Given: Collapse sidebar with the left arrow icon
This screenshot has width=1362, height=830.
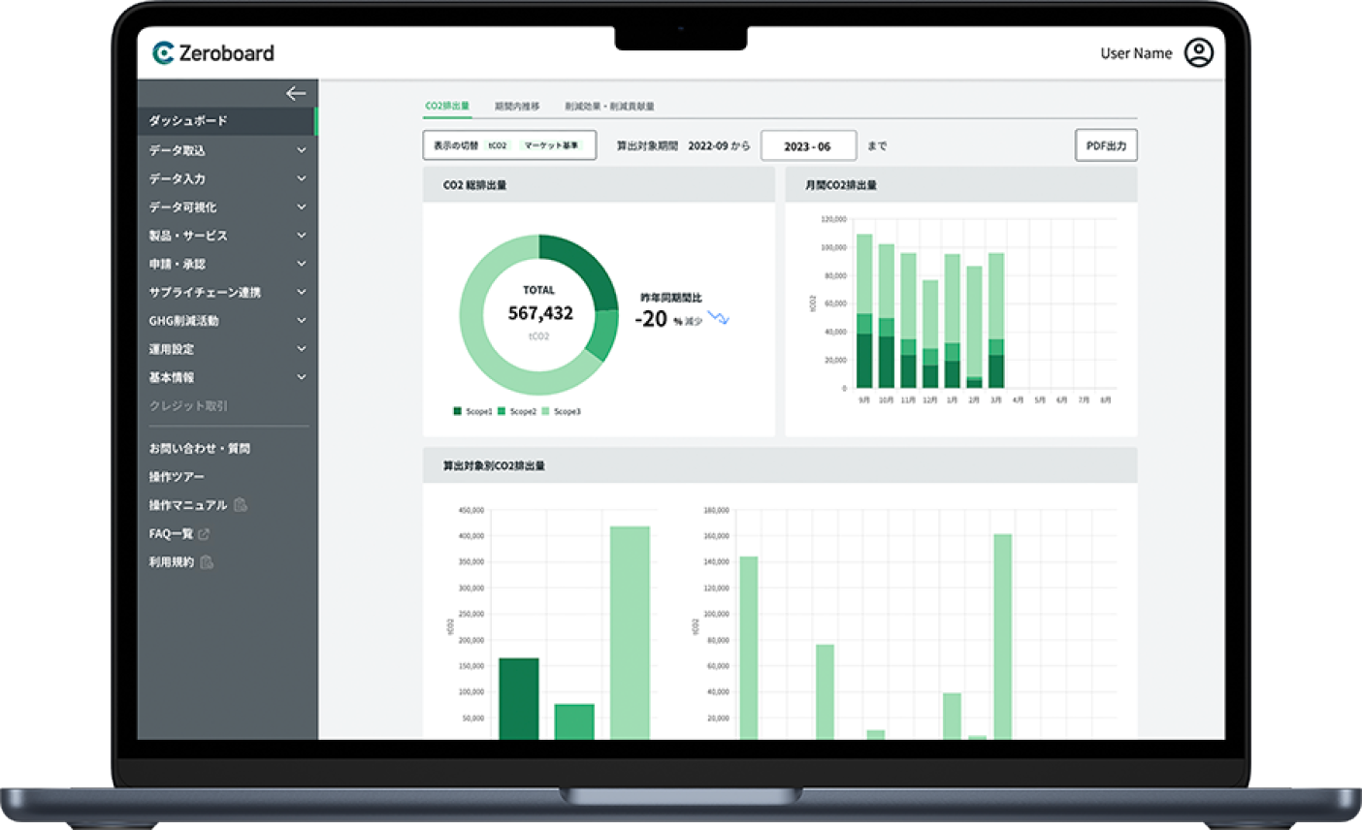Looking at the screenshot, I should 296,93.
